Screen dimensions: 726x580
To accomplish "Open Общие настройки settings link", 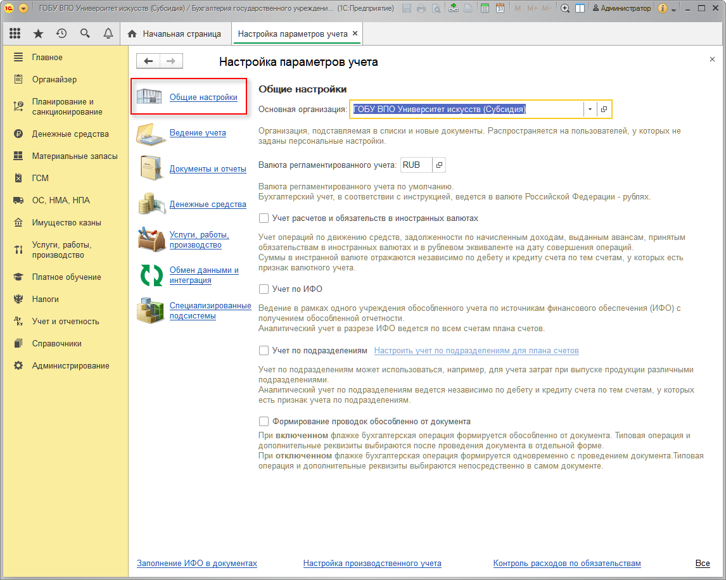I will coord(203,98).
